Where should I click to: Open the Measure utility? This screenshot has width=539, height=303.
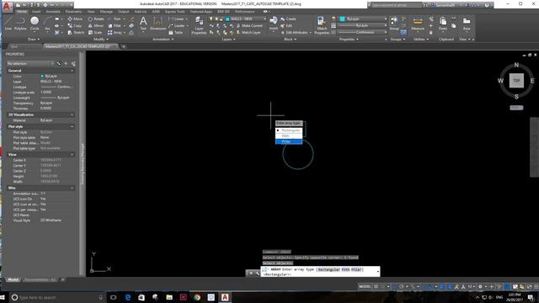coord(418,24)
